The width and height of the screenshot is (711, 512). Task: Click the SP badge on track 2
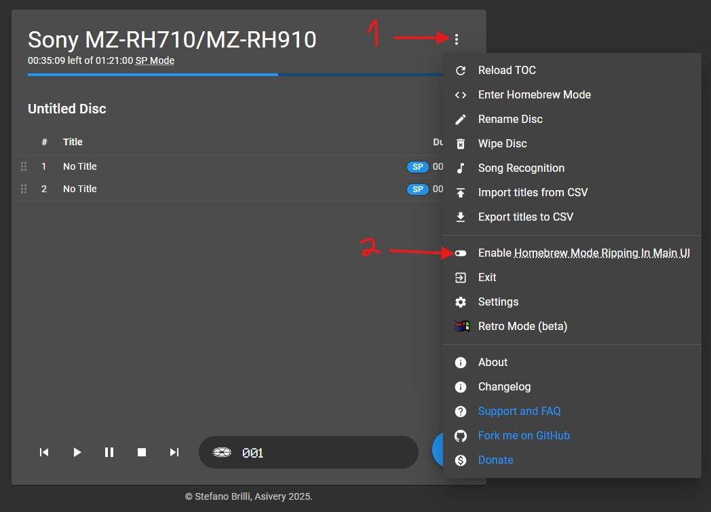418,189
